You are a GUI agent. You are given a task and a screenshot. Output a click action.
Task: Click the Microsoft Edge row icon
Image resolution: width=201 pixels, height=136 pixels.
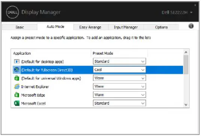pyautogui.click(x=16, y=95)
